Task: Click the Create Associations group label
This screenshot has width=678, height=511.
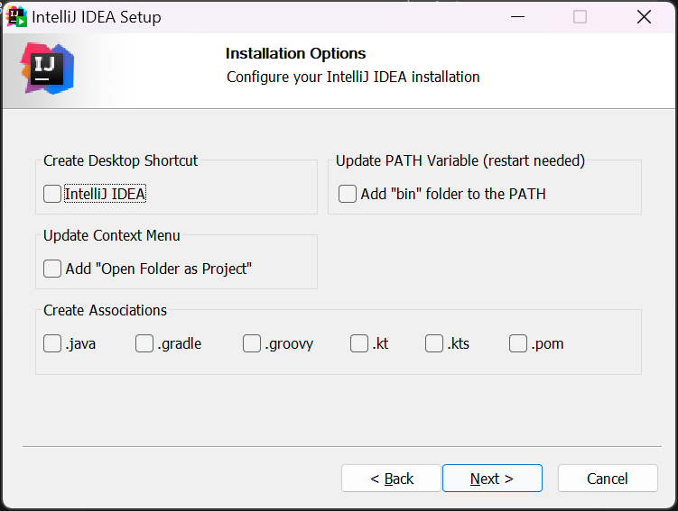Action: tap(106, 310)
